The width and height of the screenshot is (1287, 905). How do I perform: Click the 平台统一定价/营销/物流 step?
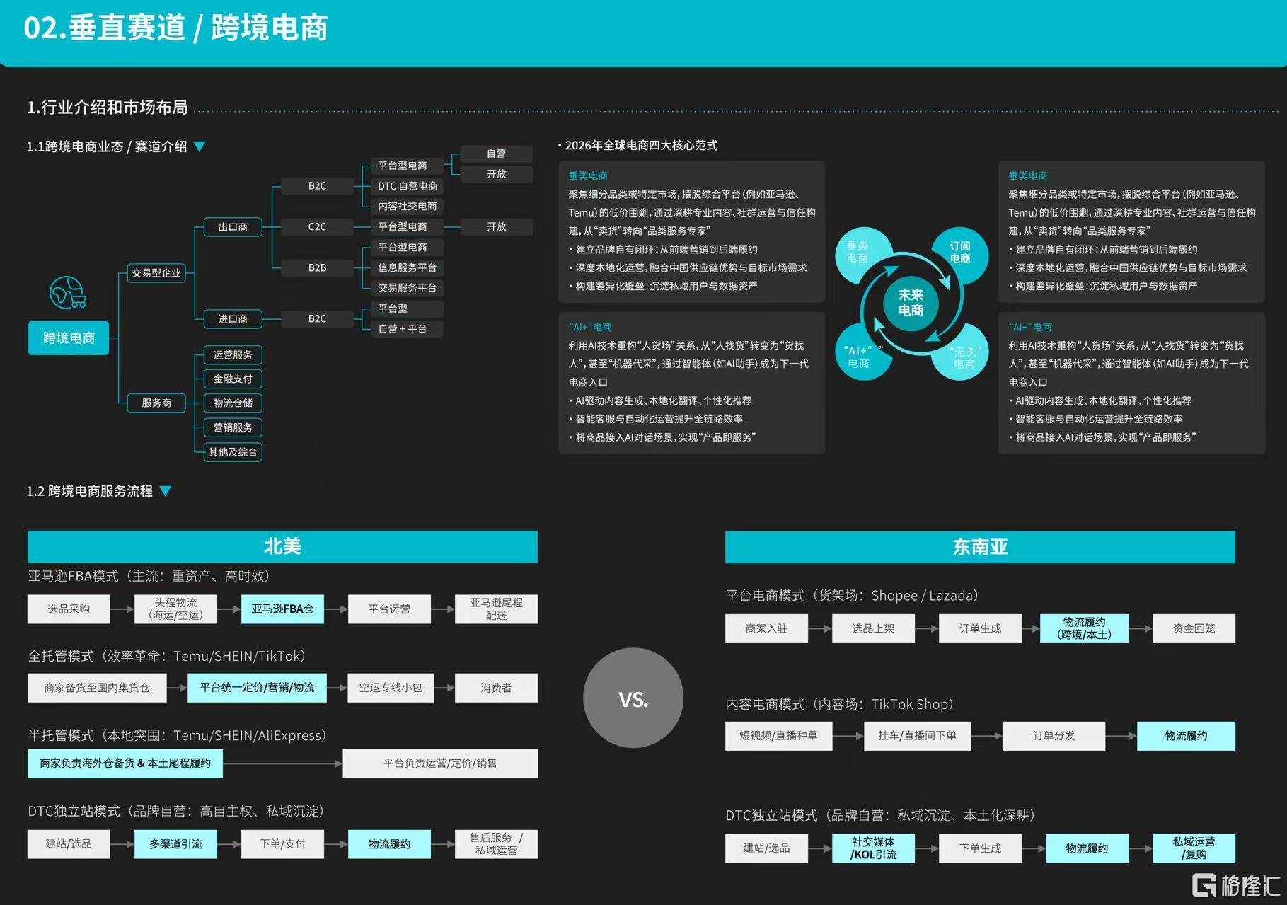257,688
